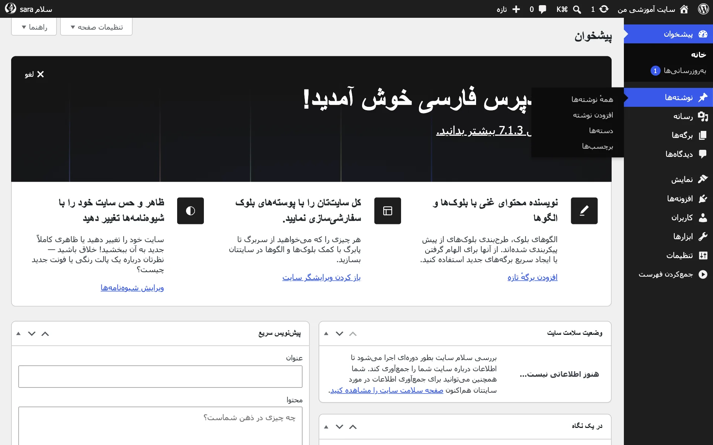Select برچسب‌ها in the flyout submenu
713x445 pixels.
click(598, 146)
